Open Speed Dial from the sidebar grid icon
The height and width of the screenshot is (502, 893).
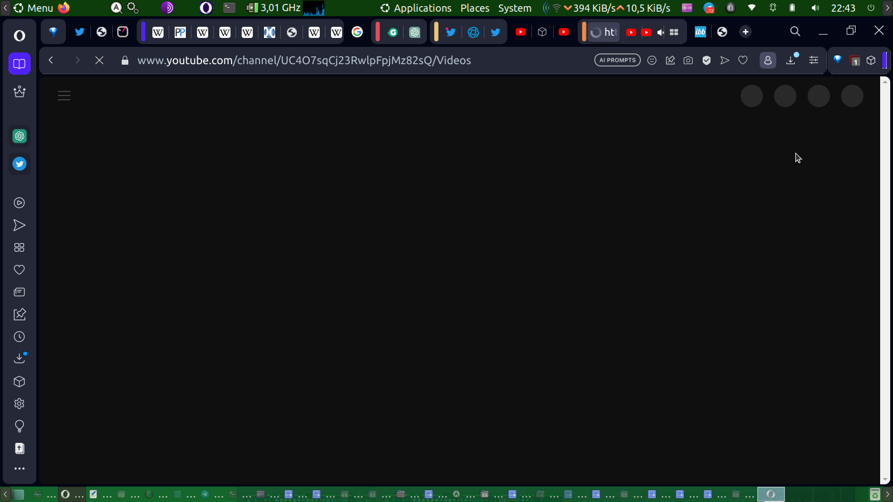click(20, 248)
